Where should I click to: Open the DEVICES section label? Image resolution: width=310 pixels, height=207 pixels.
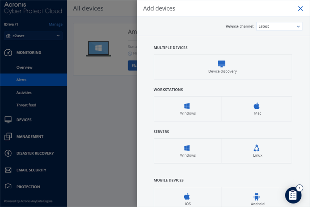24,120
